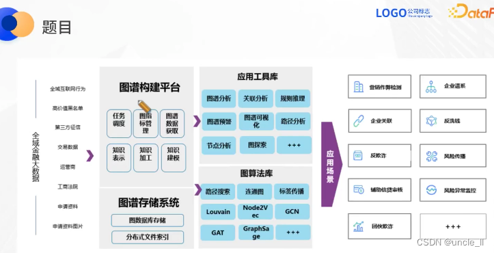
Task: Choose the 关联分析 tile
Action: (x=255, y=98)
